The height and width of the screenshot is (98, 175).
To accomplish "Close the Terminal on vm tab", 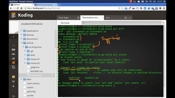I will coord(102,18).
